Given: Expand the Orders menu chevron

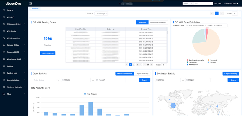Looking at the screenshot, I should pos(25,10).
